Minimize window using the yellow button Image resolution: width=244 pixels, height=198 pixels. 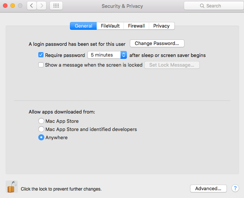(x=13, y=6)
